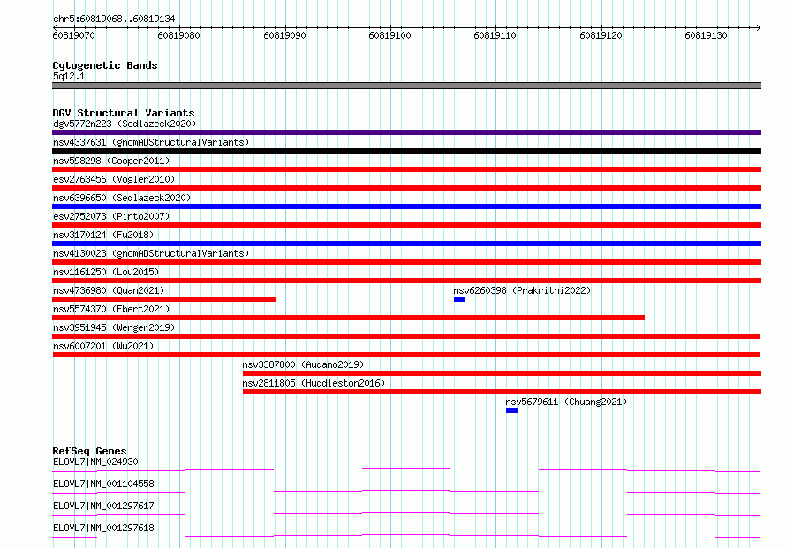
Task: Select the purple dgv5772n223 variant bar
Action: click(406, 132)
